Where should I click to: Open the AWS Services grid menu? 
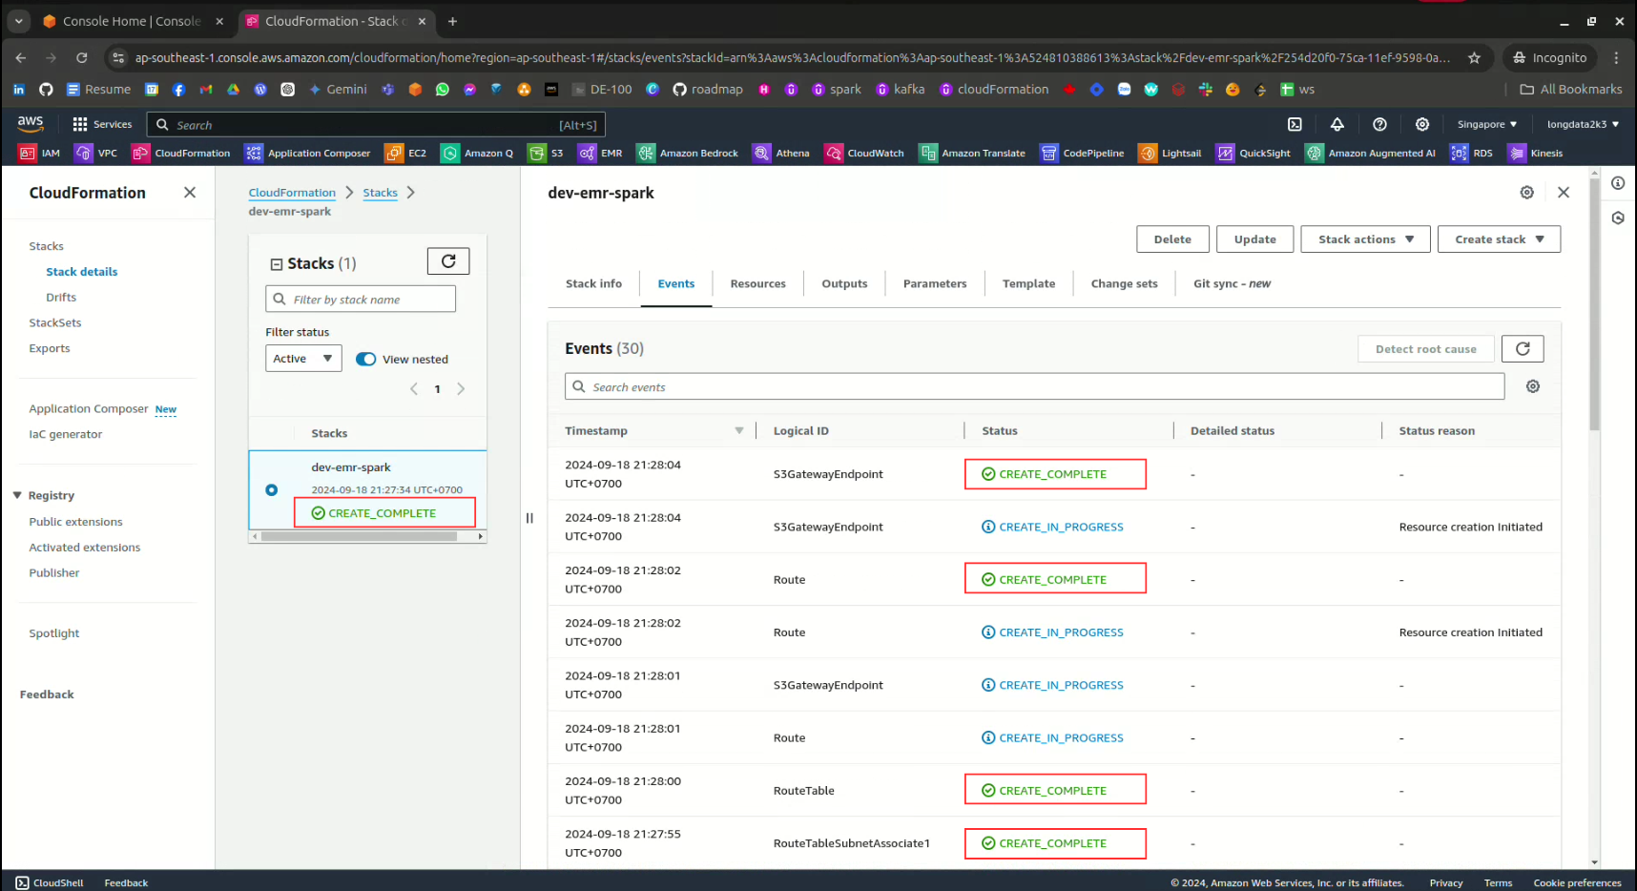click(x=80, y=124)
